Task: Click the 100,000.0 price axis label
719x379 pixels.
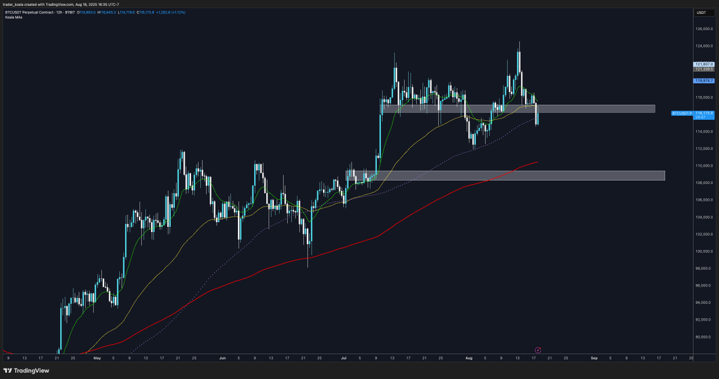Action: coord(704,251)
